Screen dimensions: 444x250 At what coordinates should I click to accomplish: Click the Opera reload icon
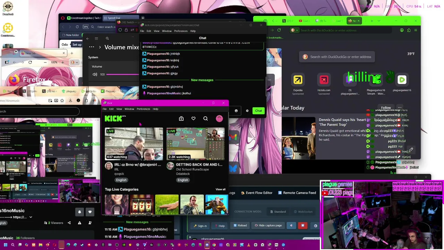pos(77,27)
